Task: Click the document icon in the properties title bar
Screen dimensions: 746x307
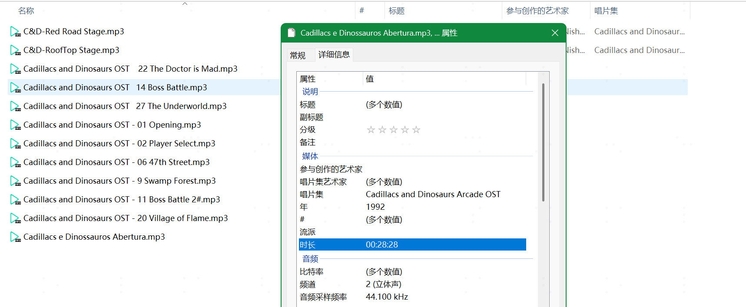Action: 292,33
